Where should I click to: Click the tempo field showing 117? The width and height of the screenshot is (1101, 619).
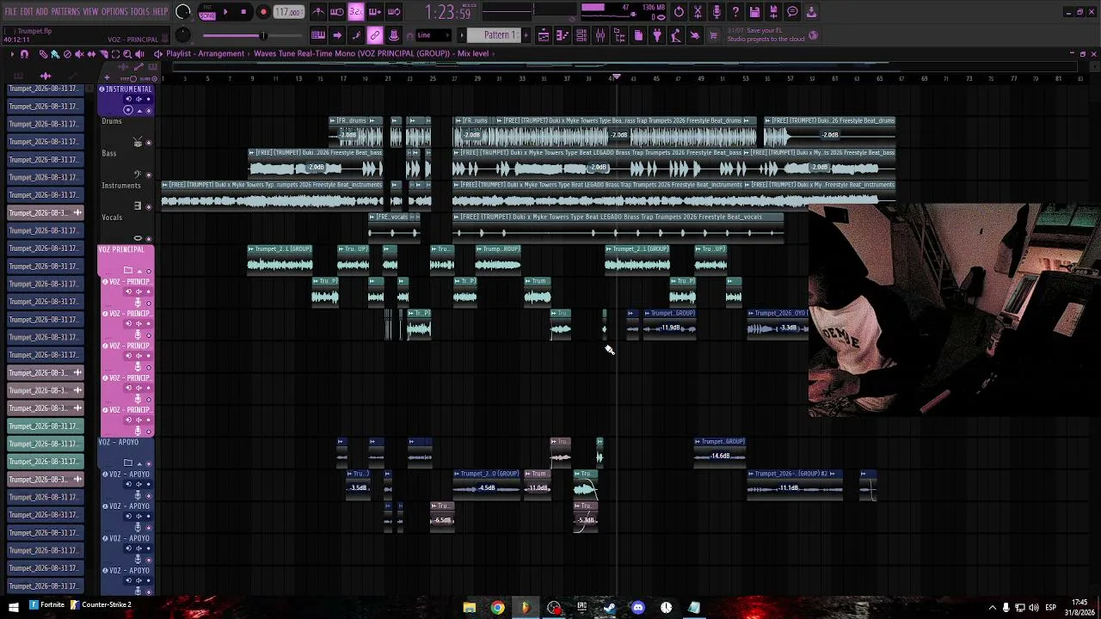point(289,12)
